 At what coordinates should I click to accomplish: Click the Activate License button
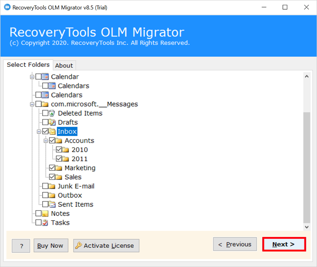tap(106, 245)
